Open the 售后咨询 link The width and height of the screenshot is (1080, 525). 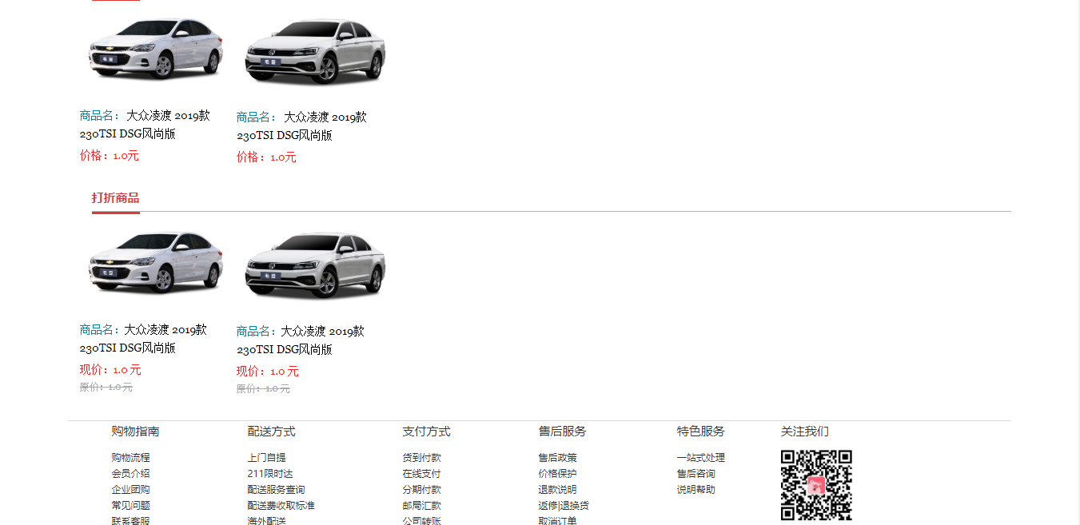click(x=695, y=474)
